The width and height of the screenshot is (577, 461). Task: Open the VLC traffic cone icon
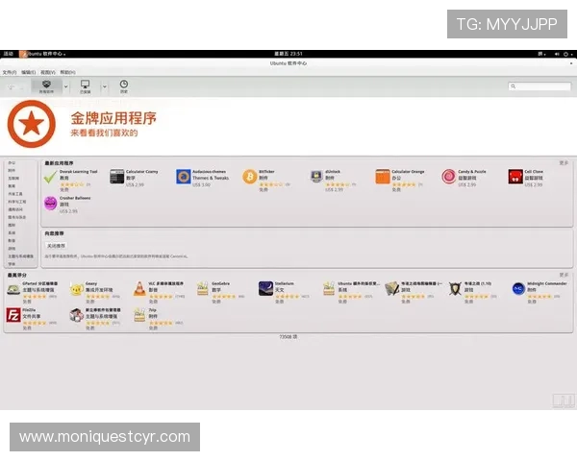click(x=139, y=289)
